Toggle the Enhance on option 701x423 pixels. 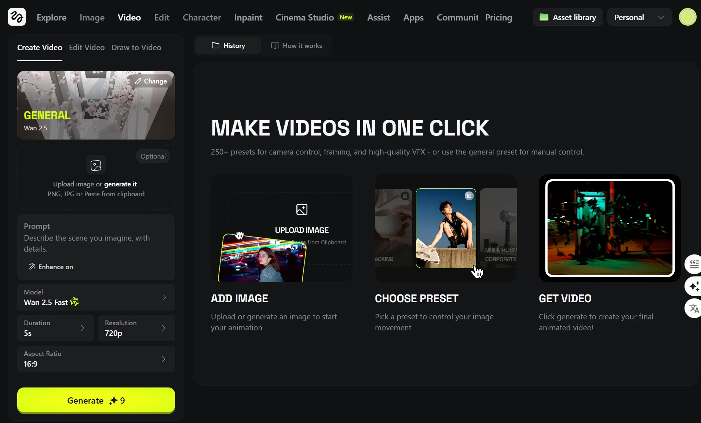(51, 267)
